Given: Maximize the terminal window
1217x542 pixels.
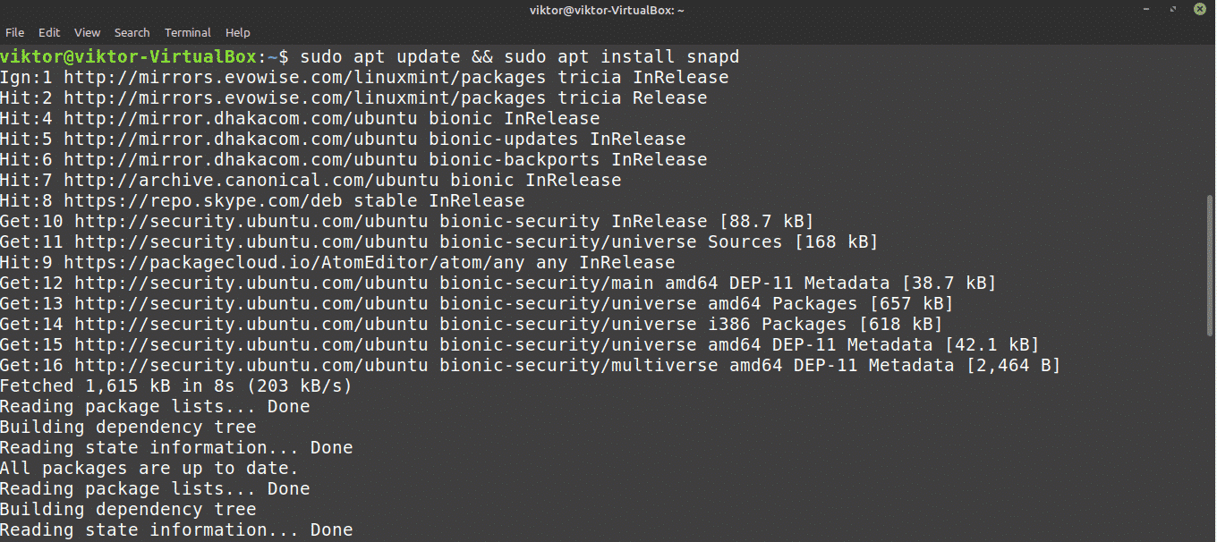Looking at the screenshot, I should coord(1174,9).
